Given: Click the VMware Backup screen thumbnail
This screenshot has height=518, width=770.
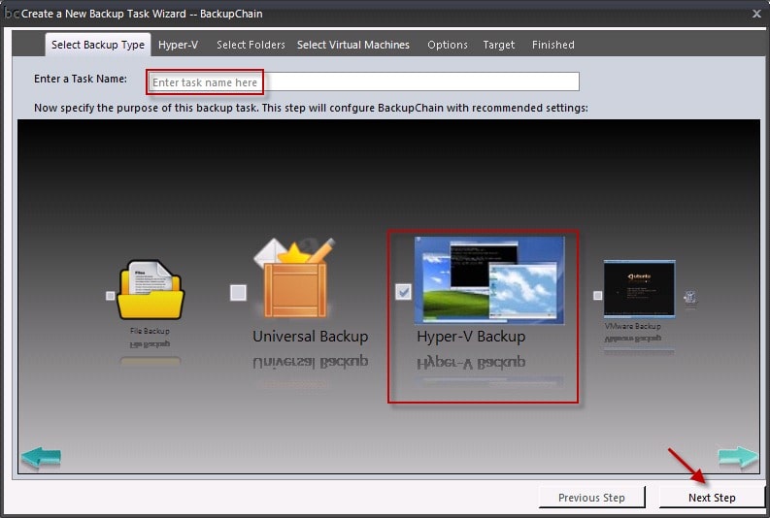Looking at the screenshot, I should [x=639, y=289].
